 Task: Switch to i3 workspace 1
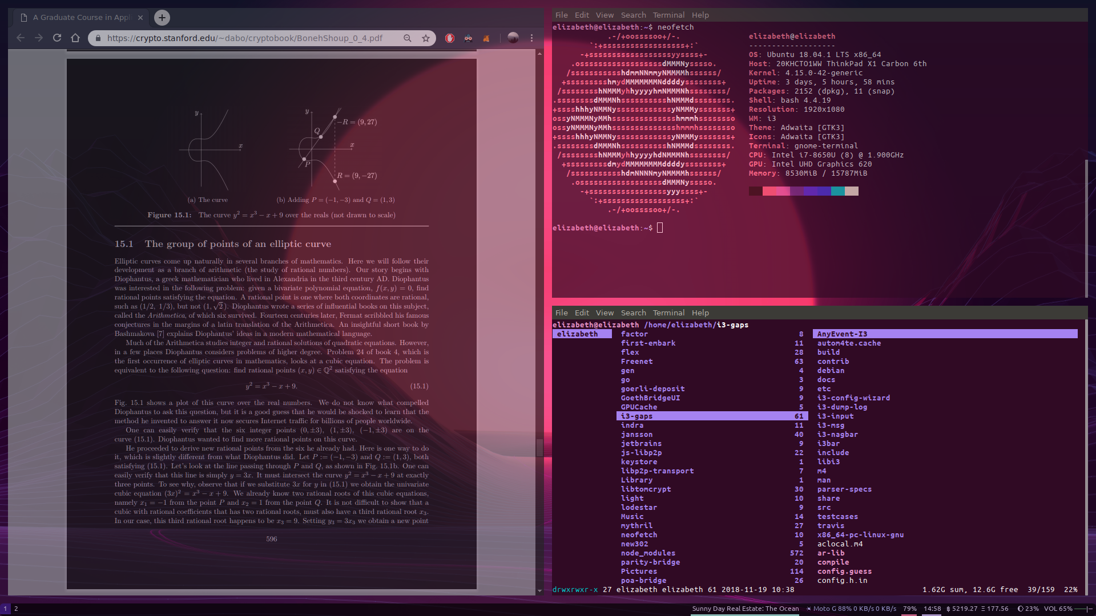click(5, 609)
